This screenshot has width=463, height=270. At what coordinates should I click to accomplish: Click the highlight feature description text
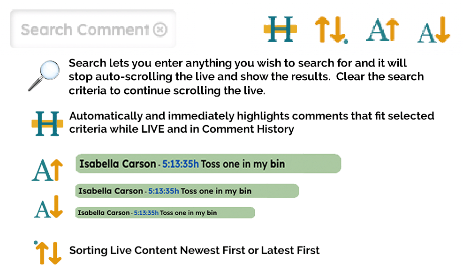coord(251,122)
